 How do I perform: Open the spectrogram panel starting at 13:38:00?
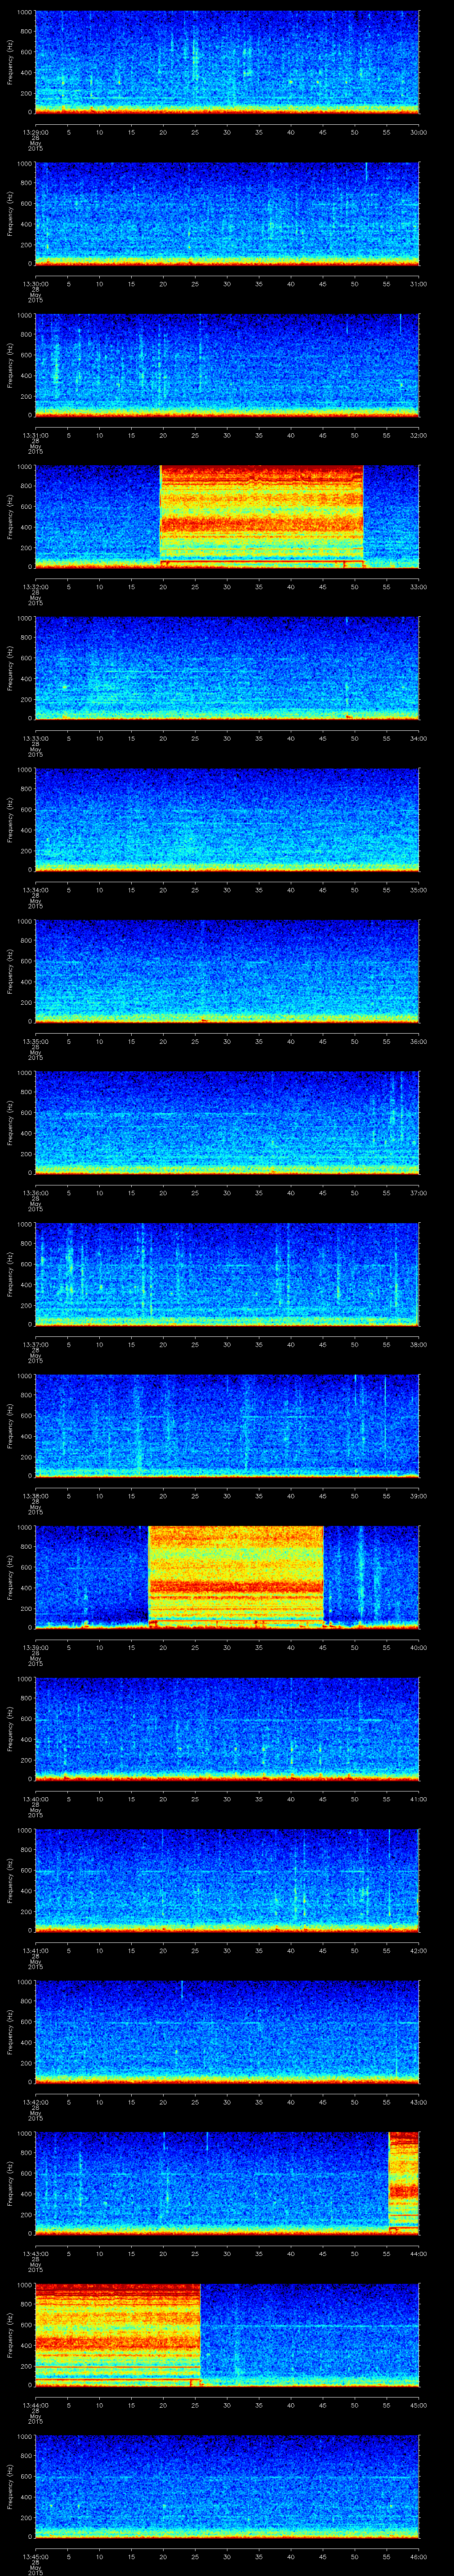pyautogui.click(x=227, y=1426)
